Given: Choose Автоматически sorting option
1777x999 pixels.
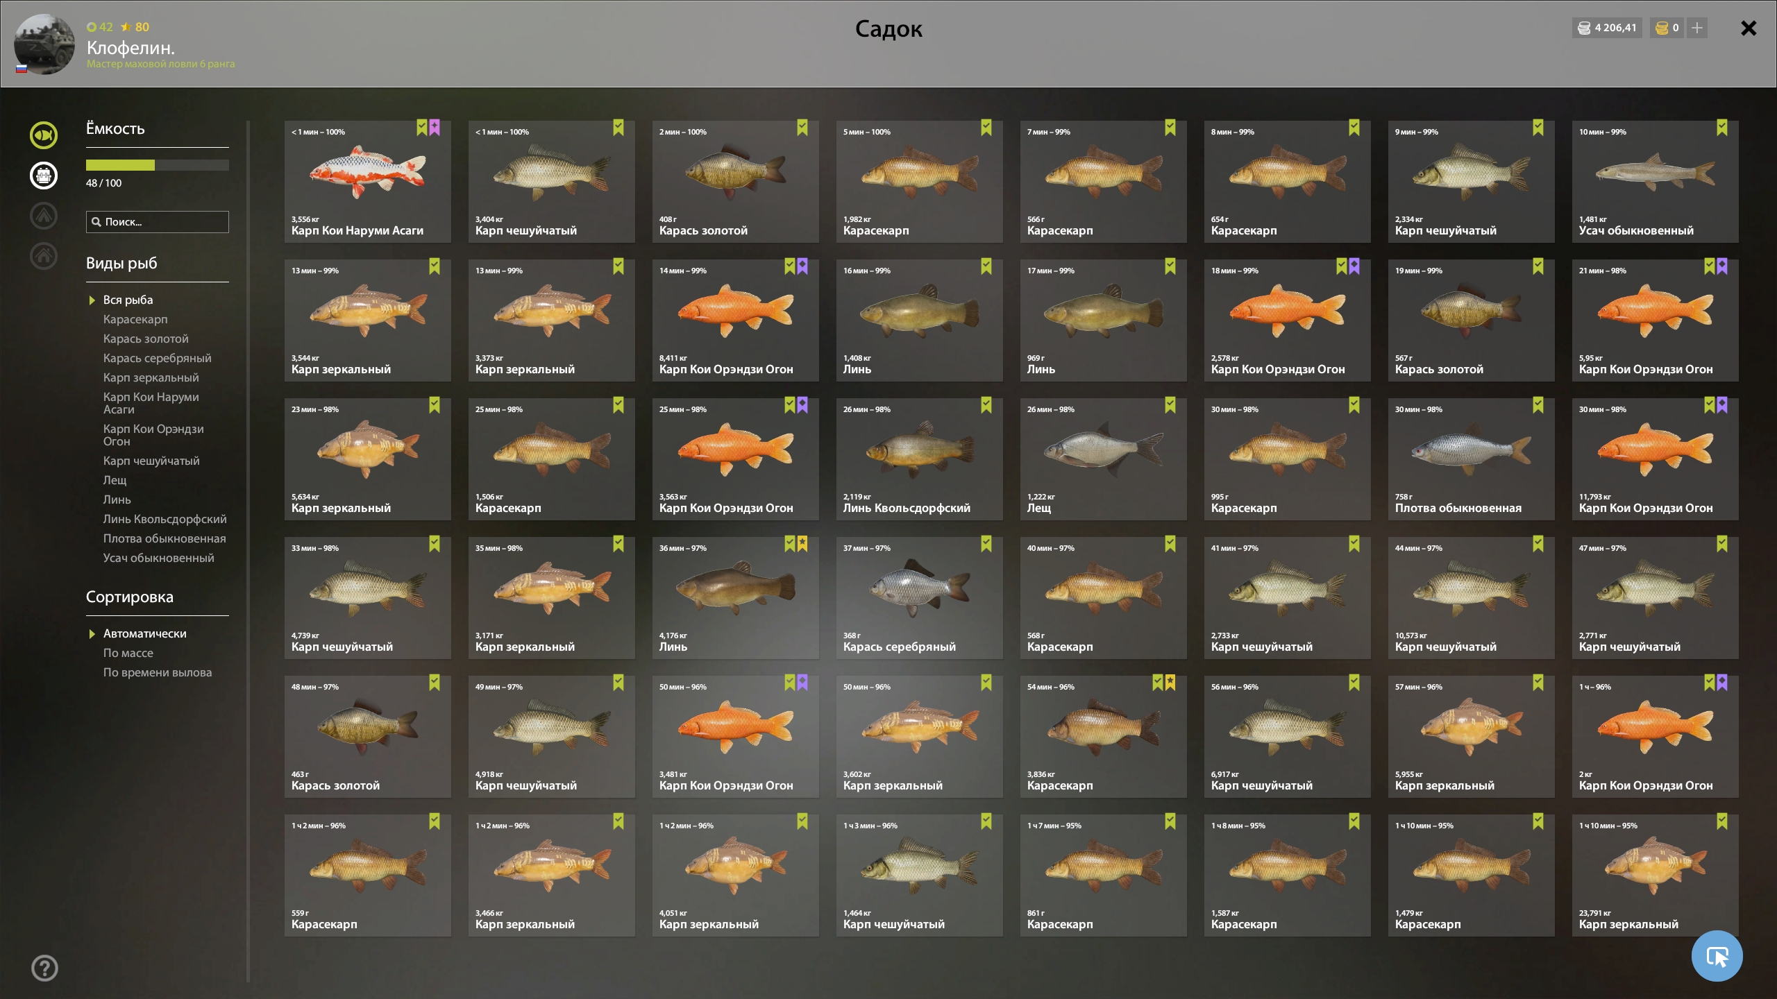Looking at the screenshot, I should tap(144, 633).
